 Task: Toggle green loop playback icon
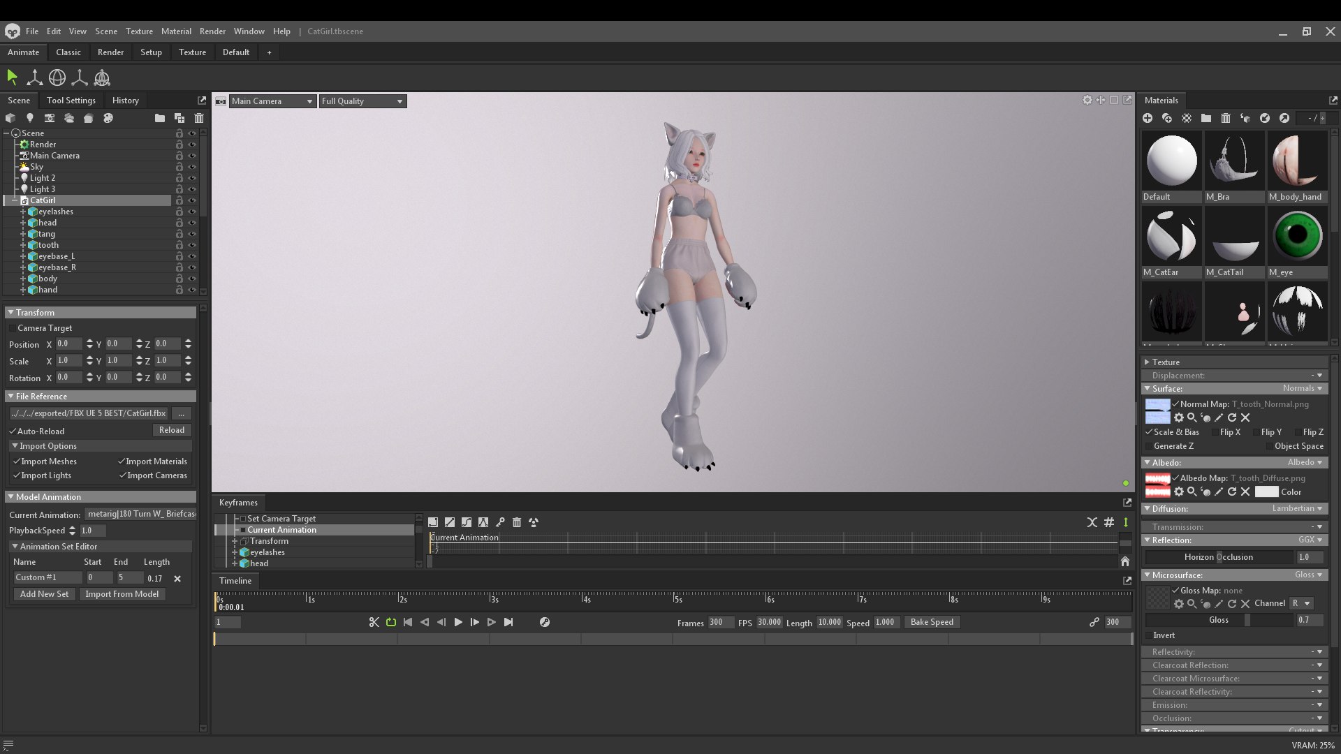[x=390, y=622]
